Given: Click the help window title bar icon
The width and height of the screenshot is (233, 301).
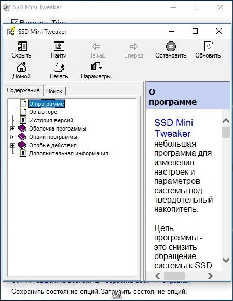Looking at the screenshot, I should click(x=11, y=31).
